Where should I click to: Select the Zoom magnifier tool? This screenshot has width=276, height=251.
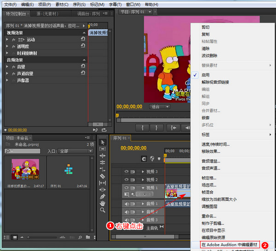(103, 210)
